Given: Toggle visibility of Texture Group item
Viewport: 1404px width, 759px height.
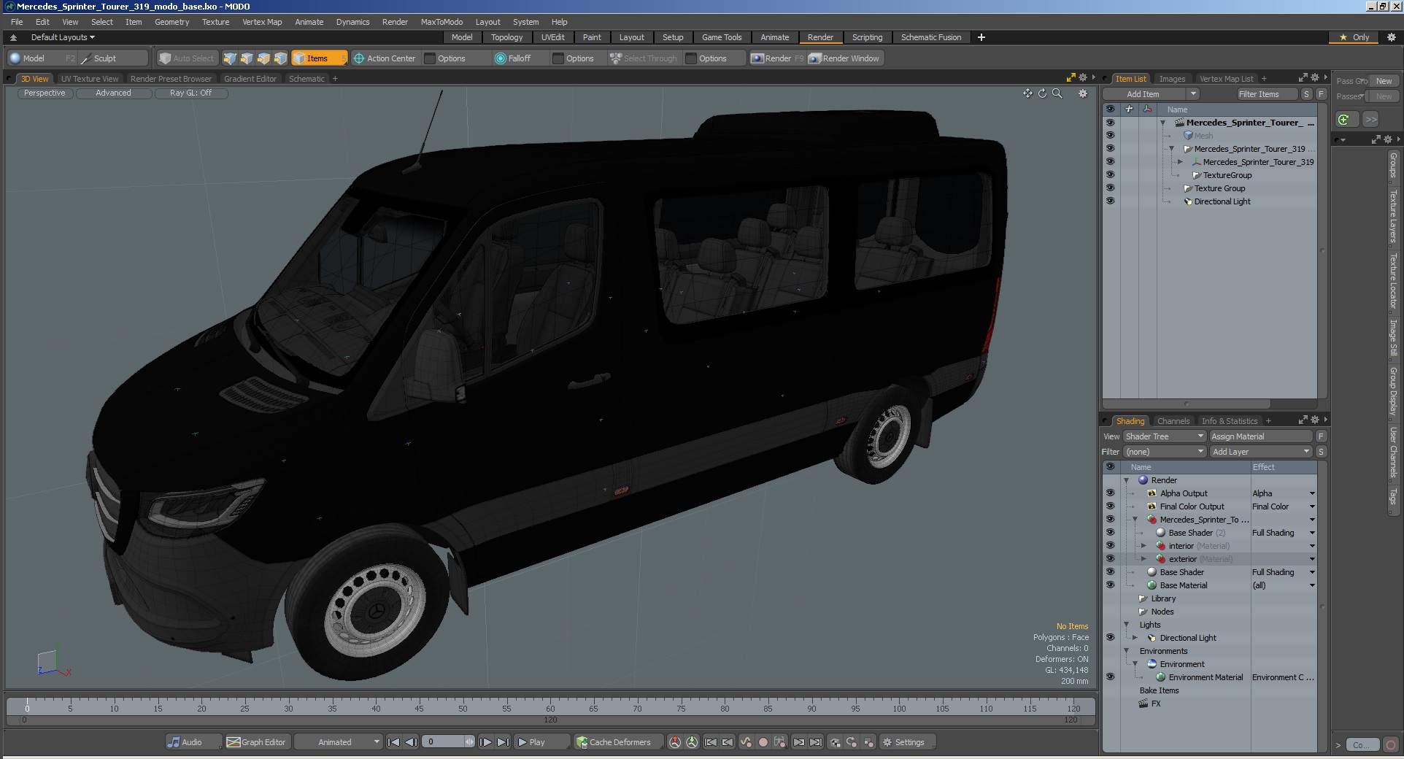Looking at the screenshot, I should pyautogui.click(x=1110, y=188).
